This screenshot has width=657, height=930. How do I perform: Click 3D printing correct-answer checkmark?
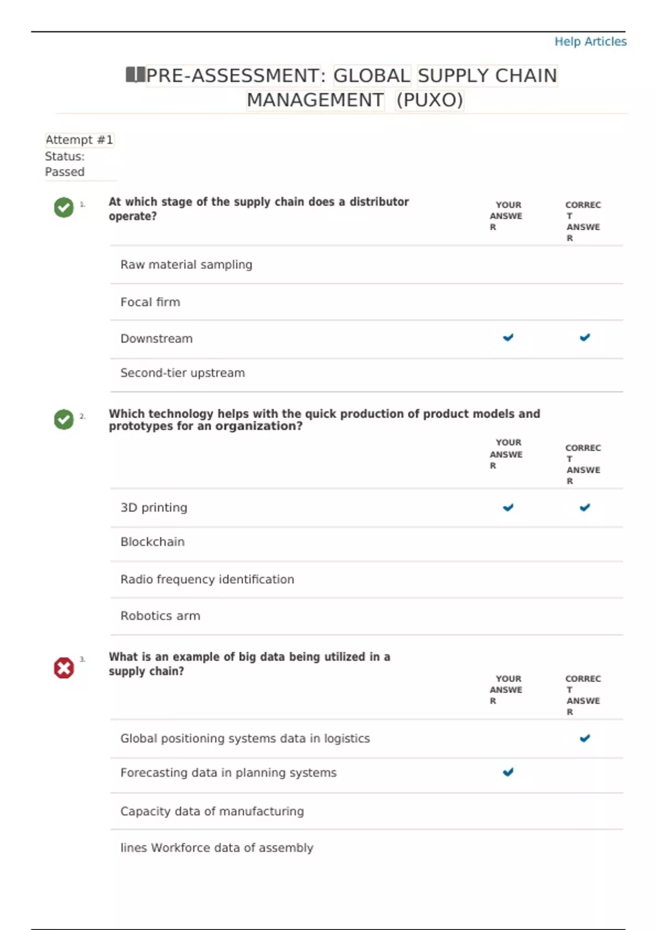coord(585,508)
